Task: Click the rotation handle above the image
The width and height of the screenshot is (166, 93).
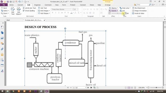Action: 65,28
